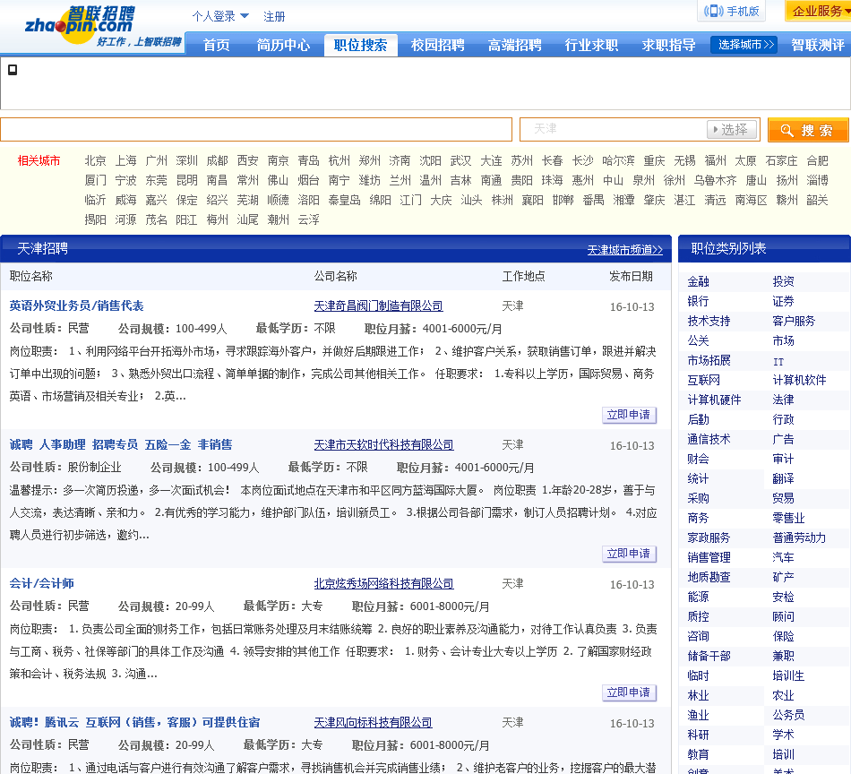The width and height of the screenshot is (851, 774).
Task: Select the related city 哈尔滨
Action: [618, 160]
